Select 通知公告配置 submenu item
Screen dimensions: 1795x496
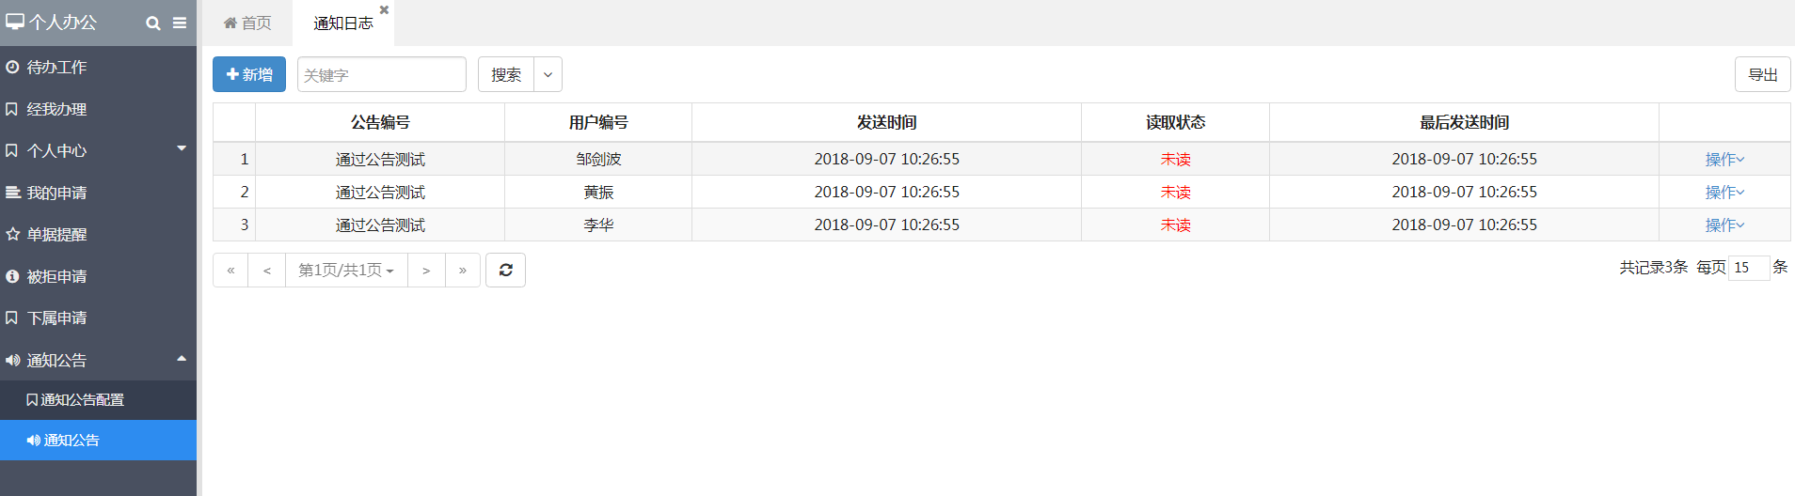(98, 400)
